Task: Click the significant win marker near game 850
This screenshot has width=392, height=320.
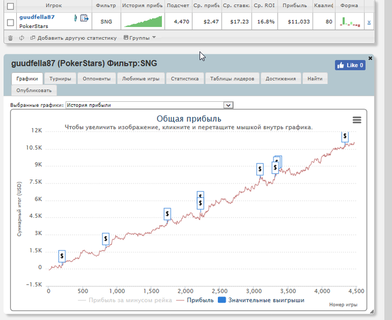Action: coord(106,239)
